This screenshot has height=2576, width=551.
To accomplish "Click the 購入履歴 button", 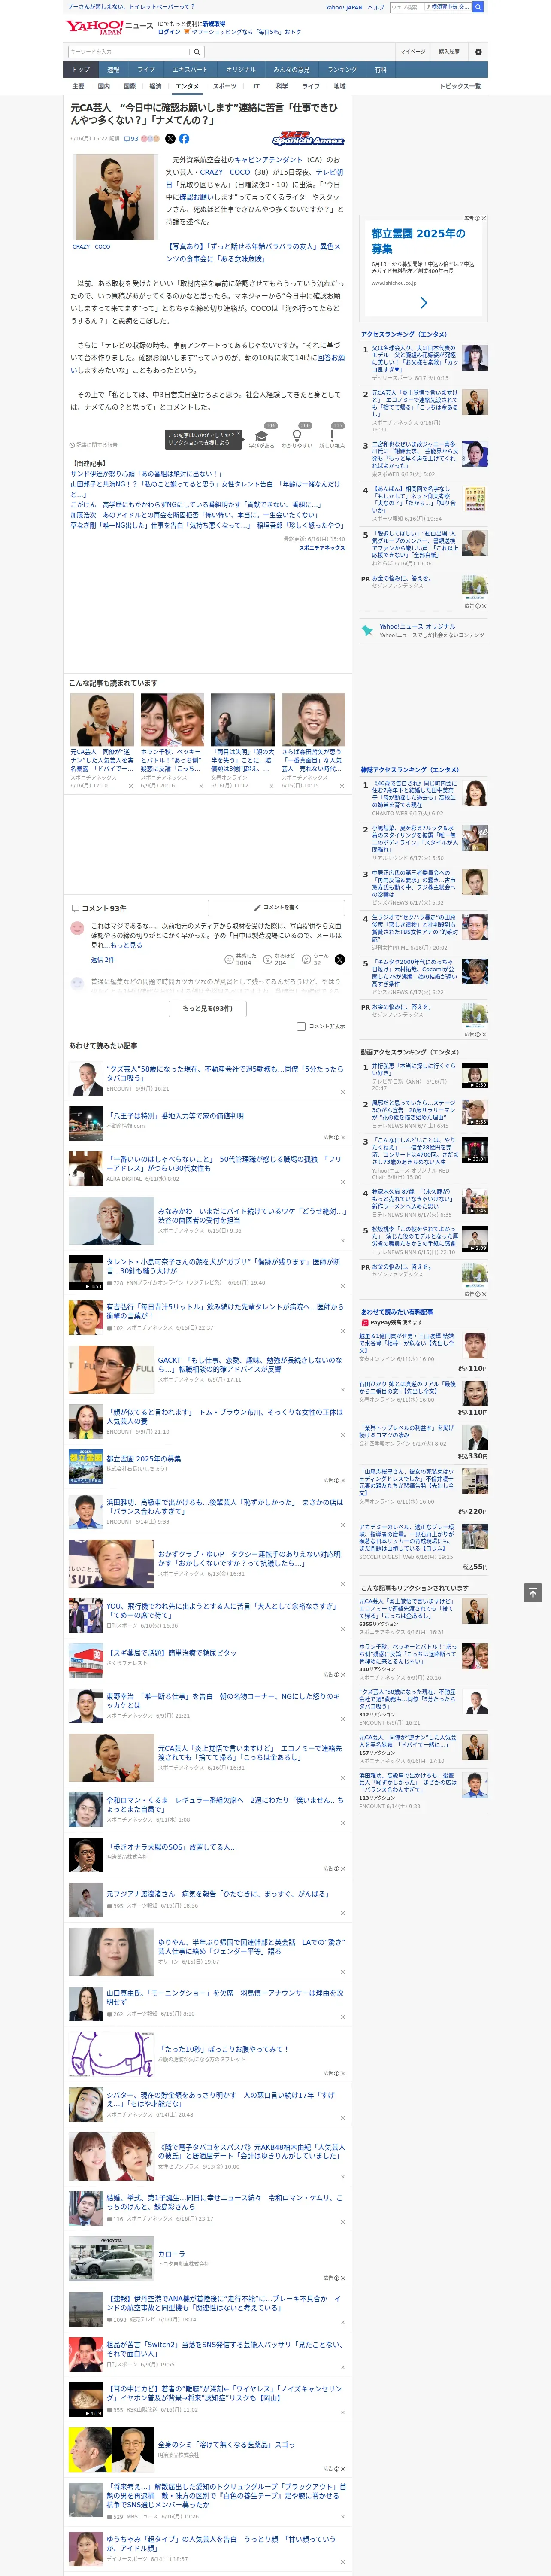I will (x=449, y=52).
